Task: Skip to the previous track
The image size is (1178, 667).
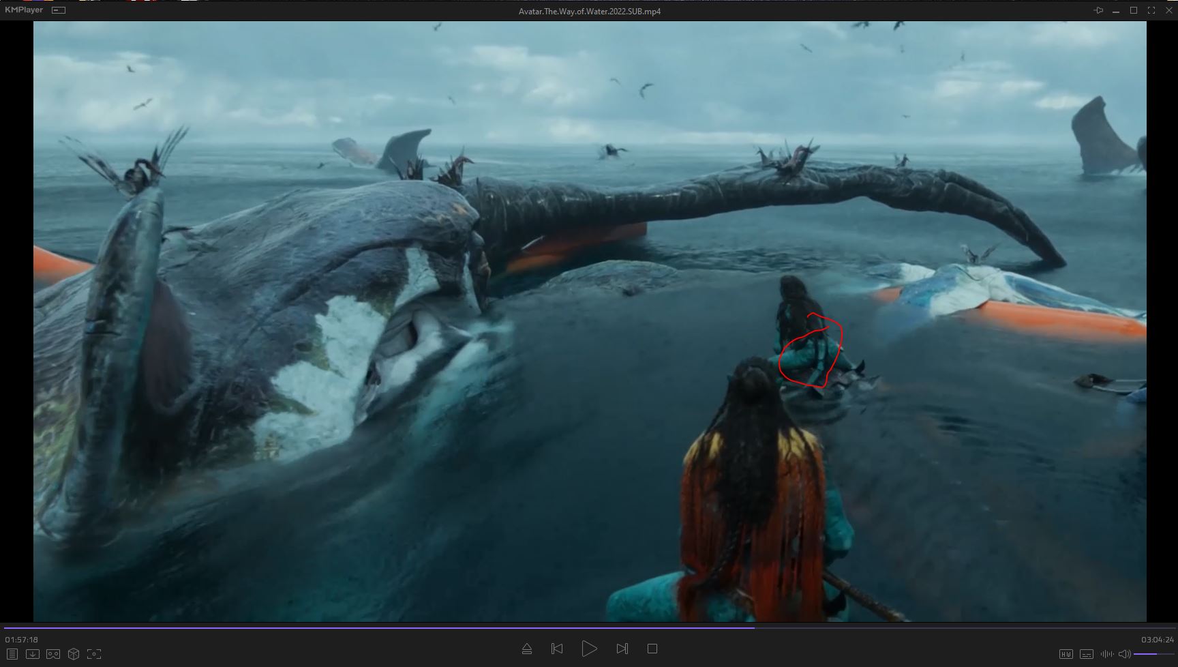Action: point(557,649)
